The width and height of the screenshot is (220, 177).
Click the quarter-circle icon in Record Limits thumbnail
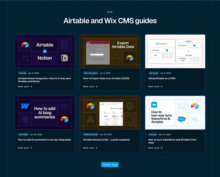(129, 119)
